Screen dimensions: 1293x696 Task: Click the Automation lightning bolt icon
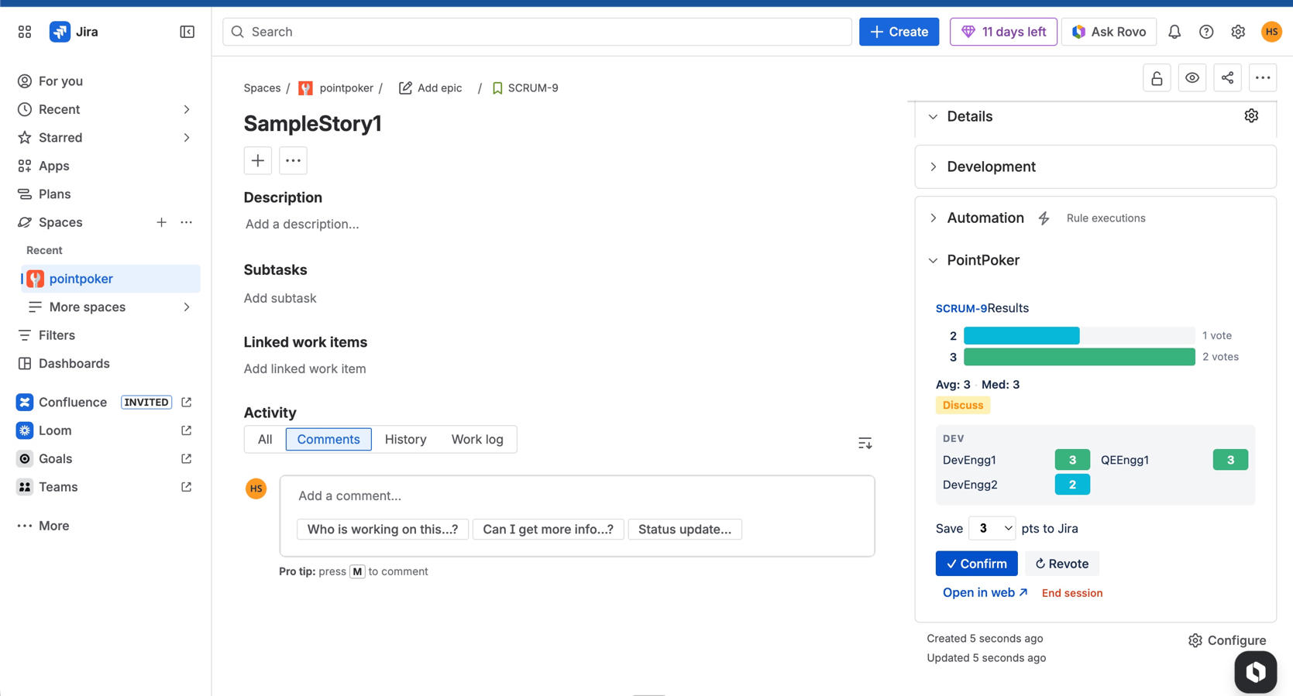[x=1044, y=218]
